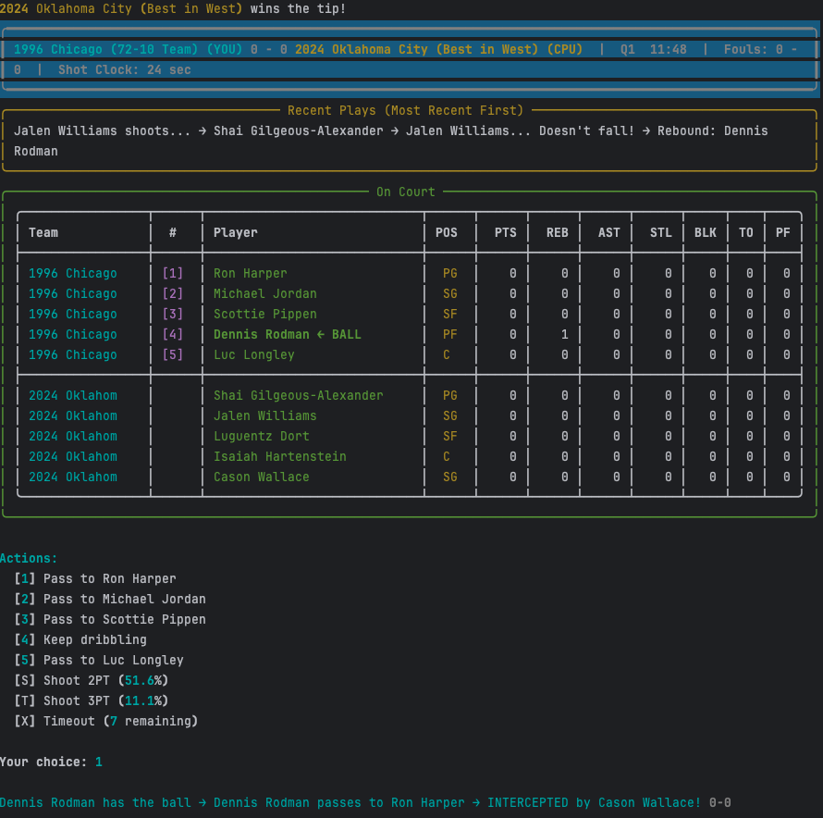Click the '2024 Oklahom' team cell in Cason Wallace's row
The width and height of the screenshot is (823, 818).
point(73,477)
